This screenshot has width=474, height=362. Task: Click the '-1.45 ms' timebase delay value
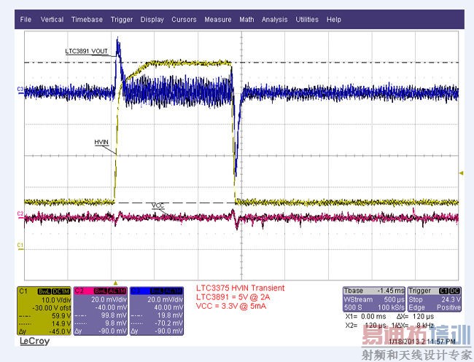tap(391, 291)
